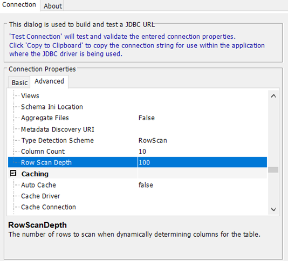Open the Connection tab

(19, 5)
